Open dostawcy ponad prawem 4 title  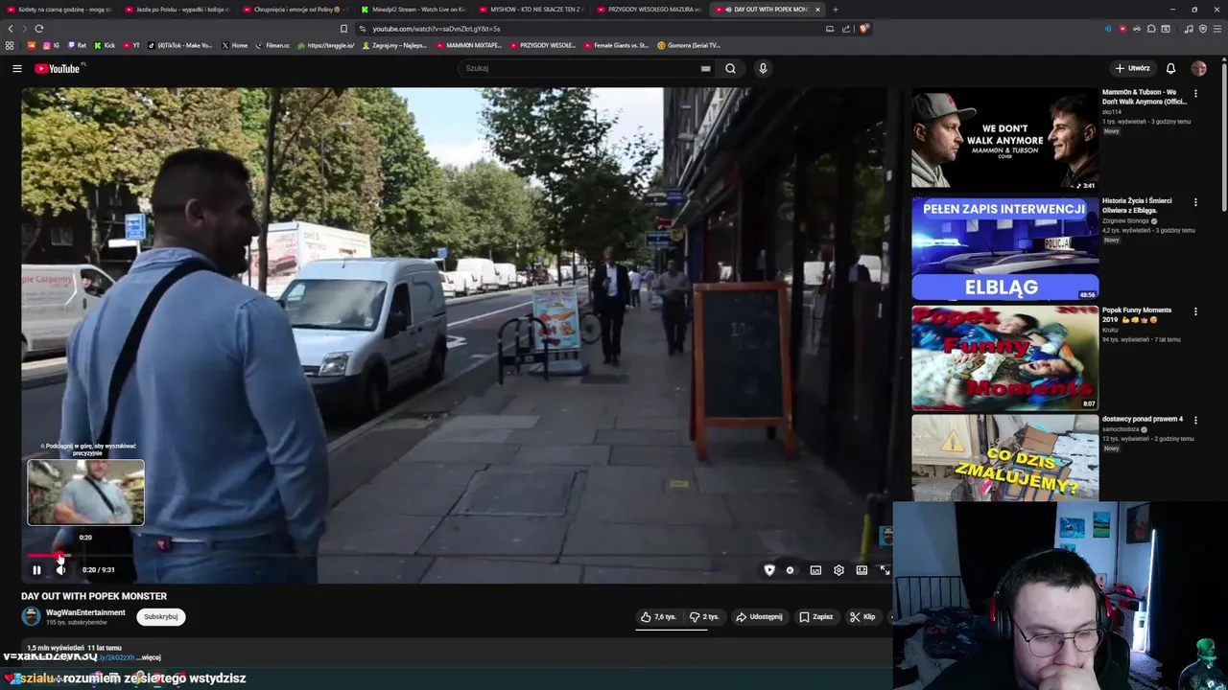tap(1142, 420)
